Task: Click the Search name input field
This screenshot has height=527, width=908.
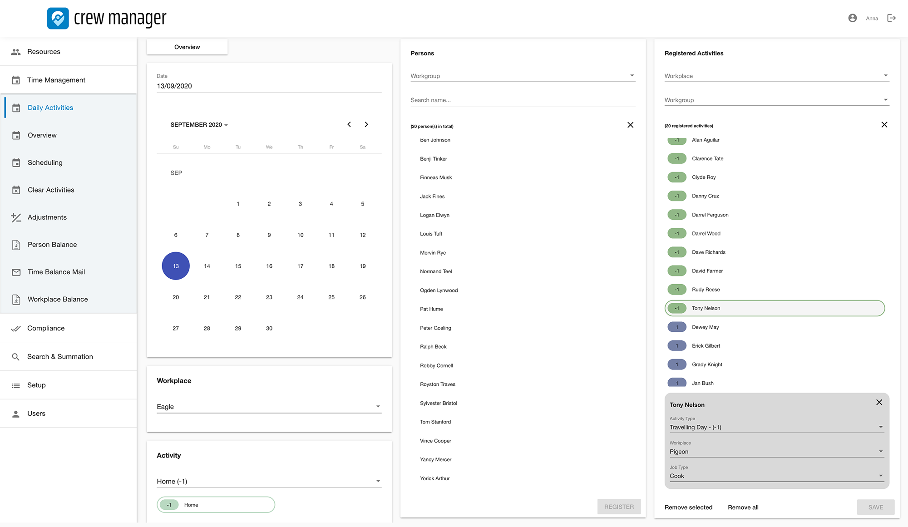Action: pyautogui.click(x=522, y=100)
